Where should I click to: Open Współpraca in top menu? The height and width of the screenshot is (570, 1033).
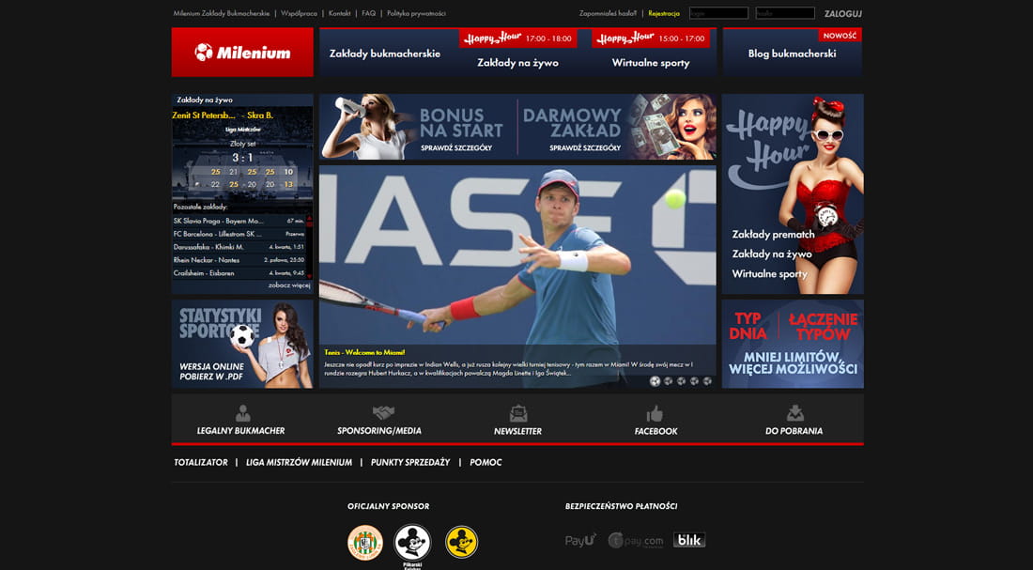[299, 13]
